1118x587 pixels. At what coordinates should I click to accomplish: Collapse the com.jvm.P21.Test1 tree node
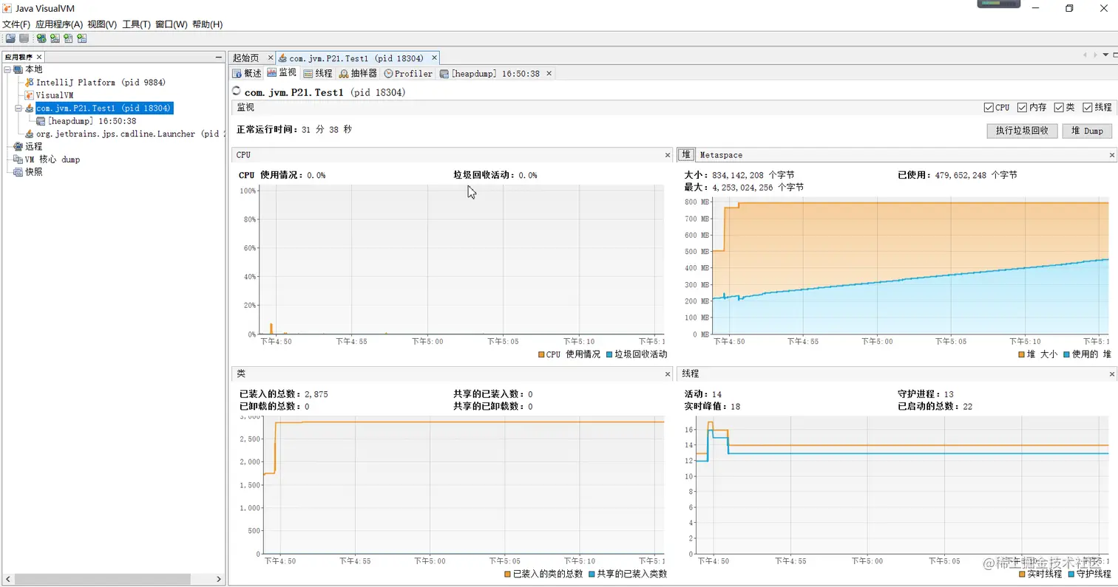click(18, 109)
